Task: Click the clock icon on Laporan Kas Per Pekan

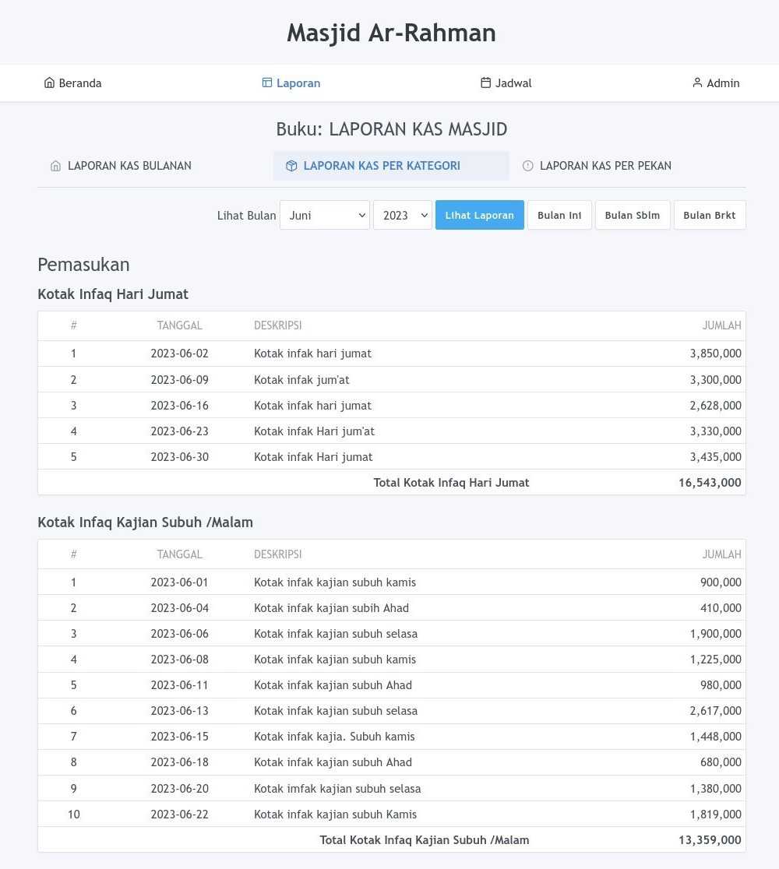Action: pos(528,166)
